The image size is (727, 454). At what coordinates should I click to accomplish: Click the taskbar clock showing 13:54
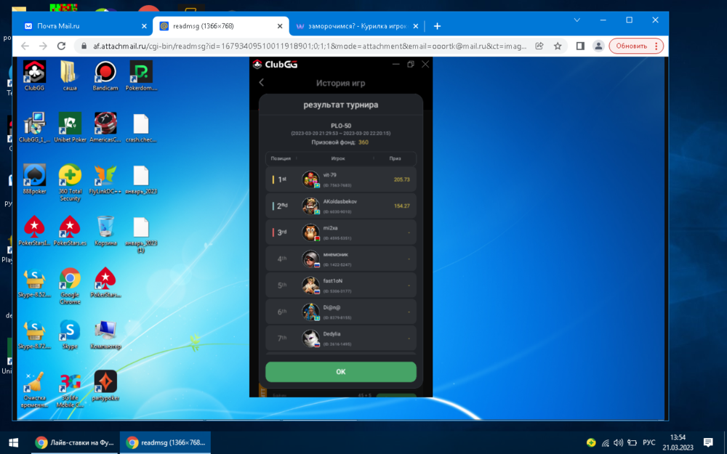(678, 442)
